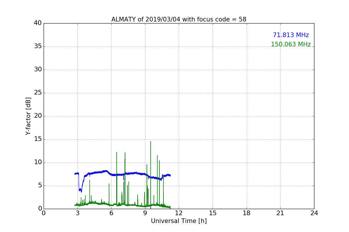Click the x-axis tick label 6
Image resolution: width=349 pixels, height=232 pixels.
[111, 213]
